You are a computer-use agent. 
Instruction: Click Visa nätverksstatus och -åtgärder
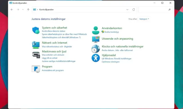point(57,47)
